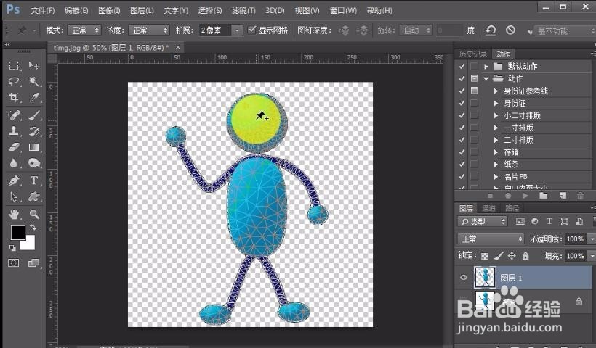Select the Clone Stamp tool
The height and width of the screenshot is (348, 596).
14,131
